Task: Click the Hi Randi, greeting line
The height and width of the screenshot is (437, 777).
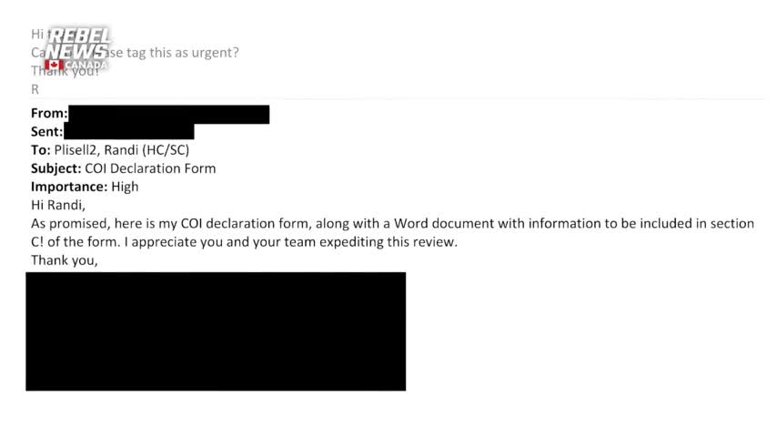Action: (58, 205)
